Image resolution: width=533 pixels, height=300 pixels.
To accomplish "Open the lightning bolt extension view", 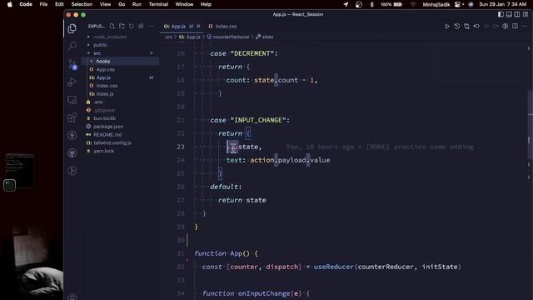I will (72, 135).
